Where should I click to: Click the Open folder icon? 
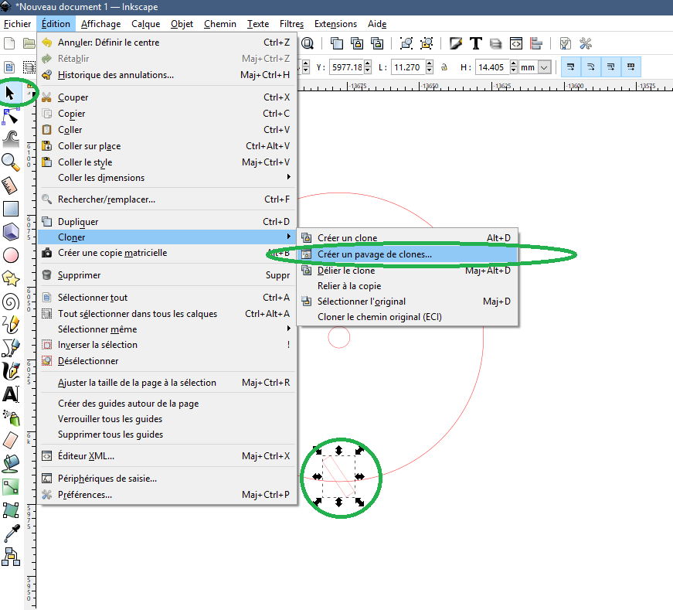29,43
